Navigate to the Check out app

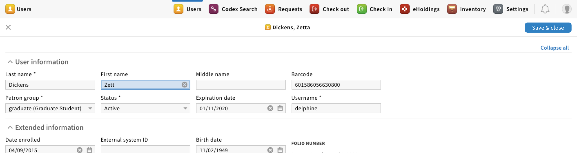(329, 9)
